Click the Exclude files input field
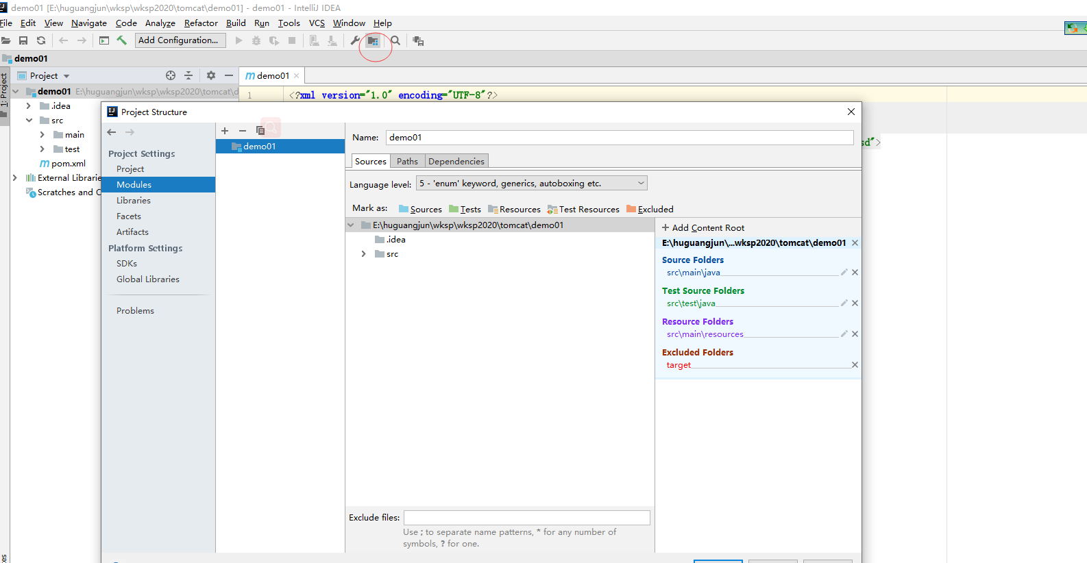 (526, 518)
